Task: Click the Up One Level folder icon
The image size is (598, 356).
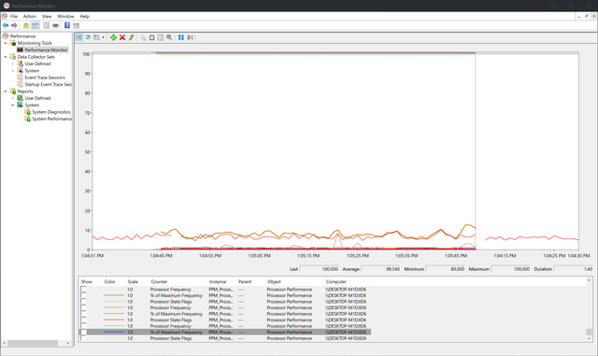Action: pos(26,25)
